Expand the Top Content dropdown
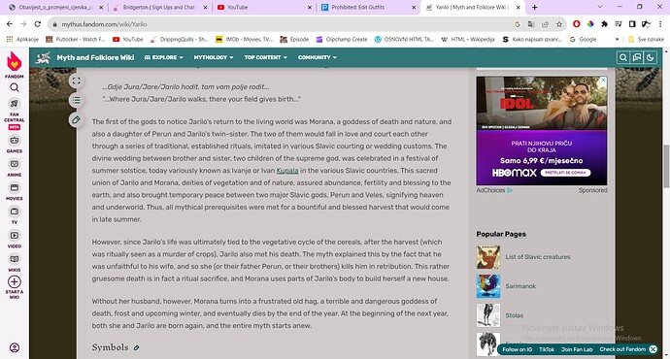Image resolution: width=670 pixels, height=359 pixels. point(266,57)
